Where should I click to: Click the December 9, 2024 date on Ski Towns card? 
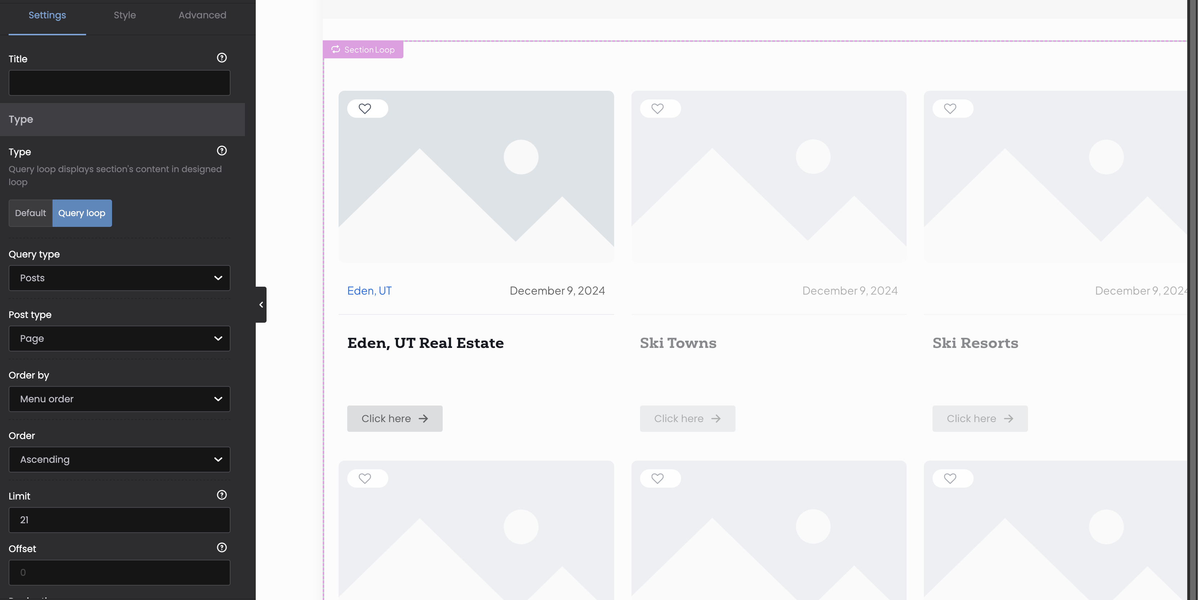click(850, 291)
